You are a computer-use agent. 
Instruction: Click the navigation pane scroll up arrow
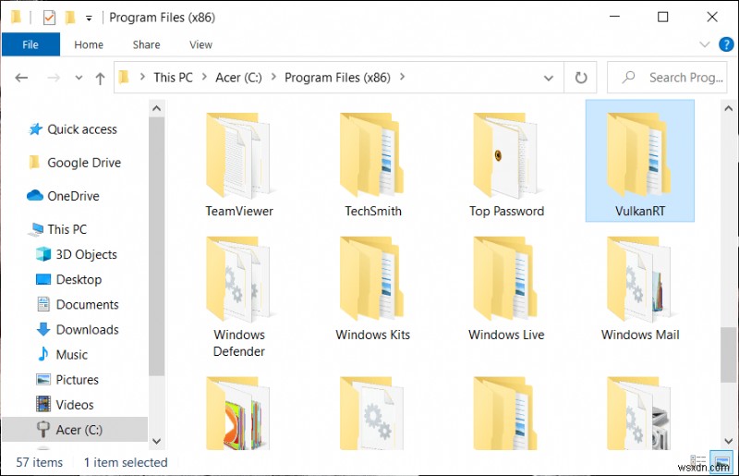[x=156, y=108]
